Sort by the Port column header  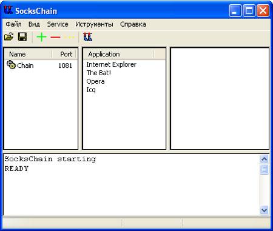click(x=64, y=54)
